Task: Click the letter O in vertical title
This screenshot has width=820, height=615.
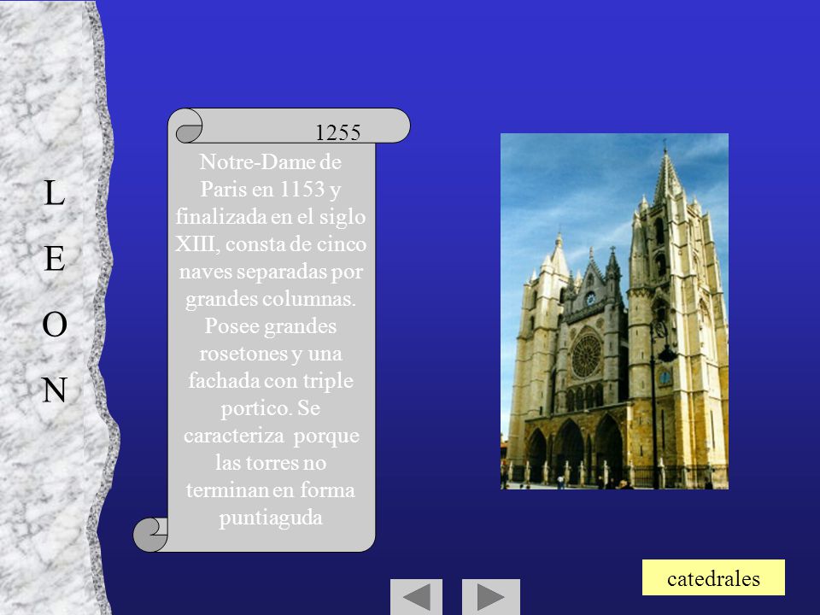Action: (x=55, y=325)
